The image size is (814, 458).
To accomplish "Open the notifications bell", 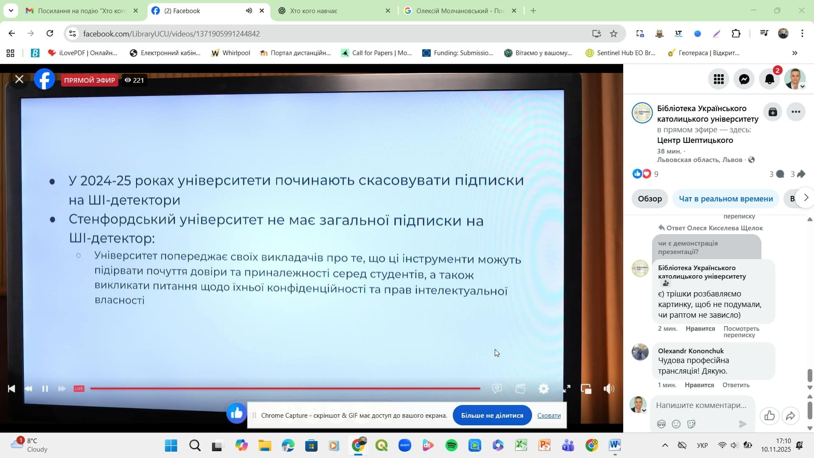I will (769, 79).
